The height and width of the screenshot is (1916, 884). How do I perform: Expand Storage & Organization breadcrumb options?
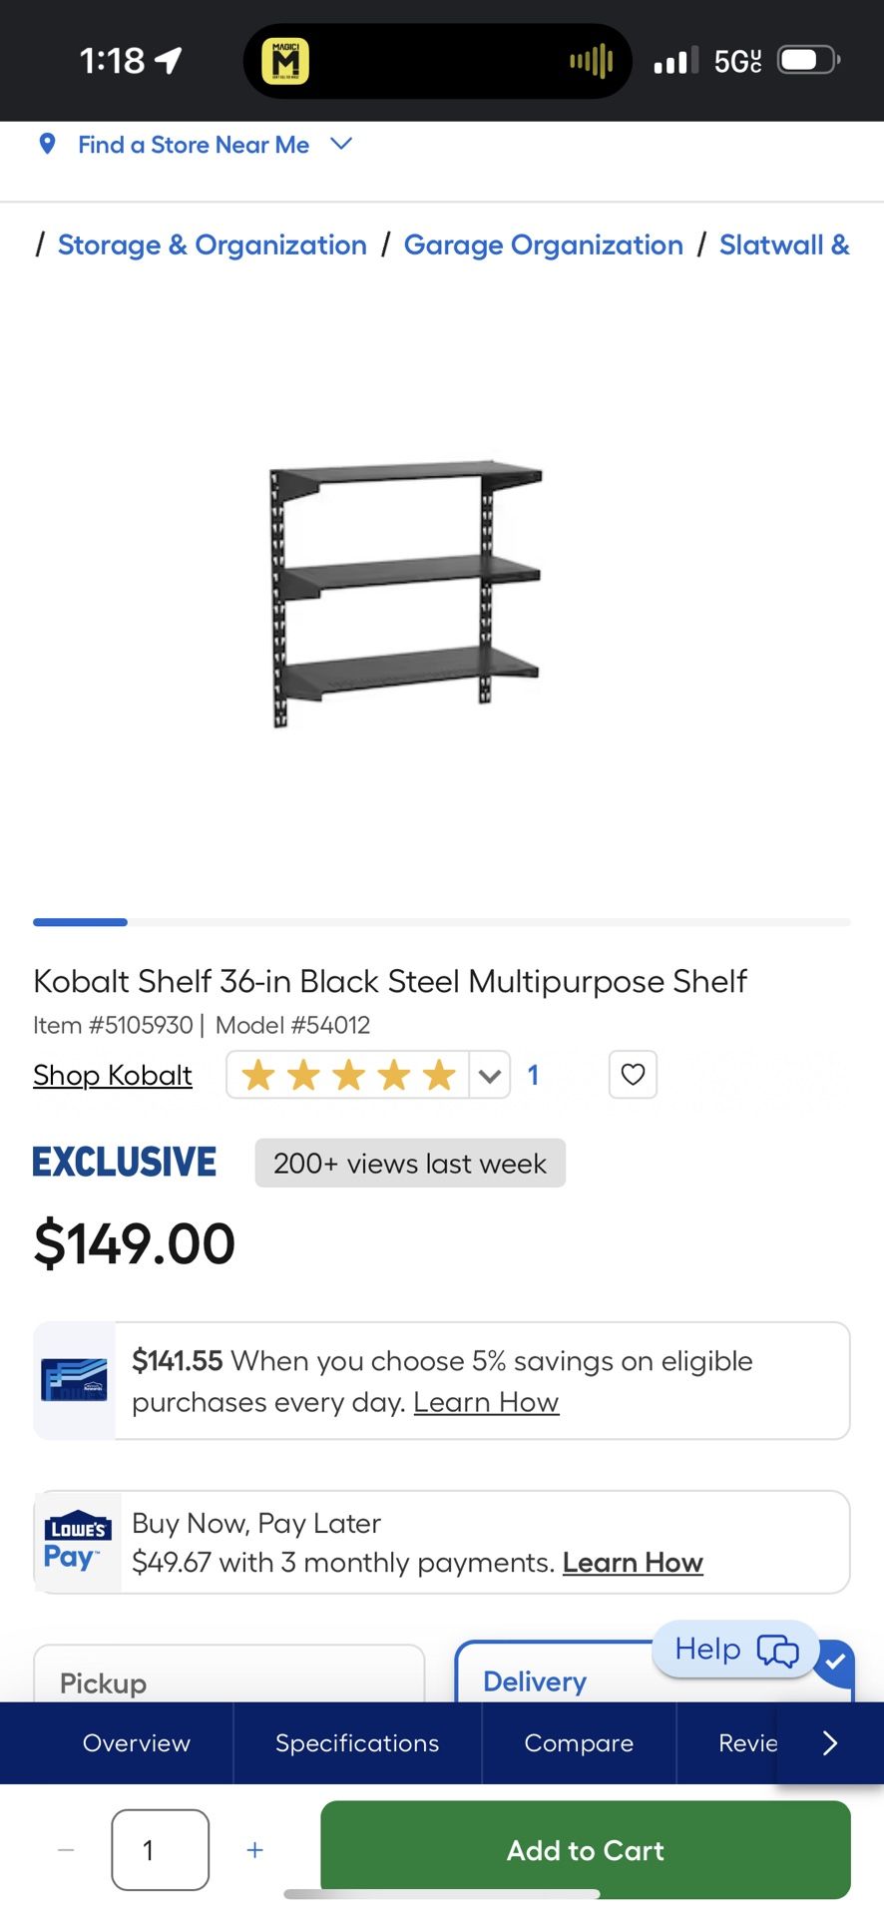tap(211, 244)
